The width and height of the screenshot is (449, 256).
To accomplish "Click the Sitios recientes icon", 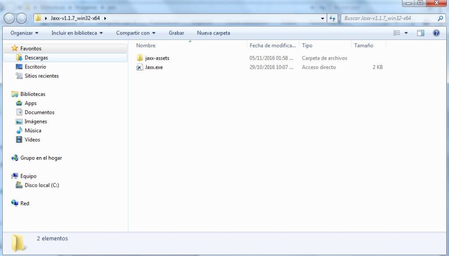I will point(19,76).
